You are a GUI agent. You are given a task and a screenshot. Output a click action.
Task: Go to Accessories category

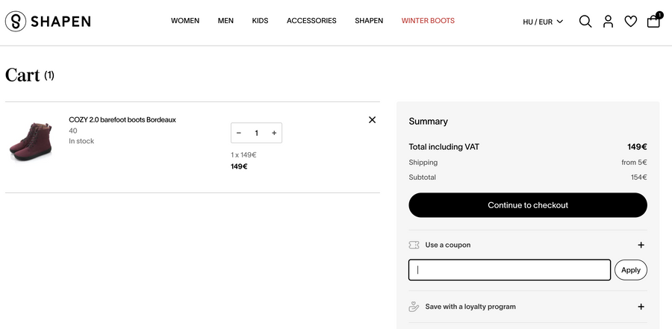coord(311,21)
